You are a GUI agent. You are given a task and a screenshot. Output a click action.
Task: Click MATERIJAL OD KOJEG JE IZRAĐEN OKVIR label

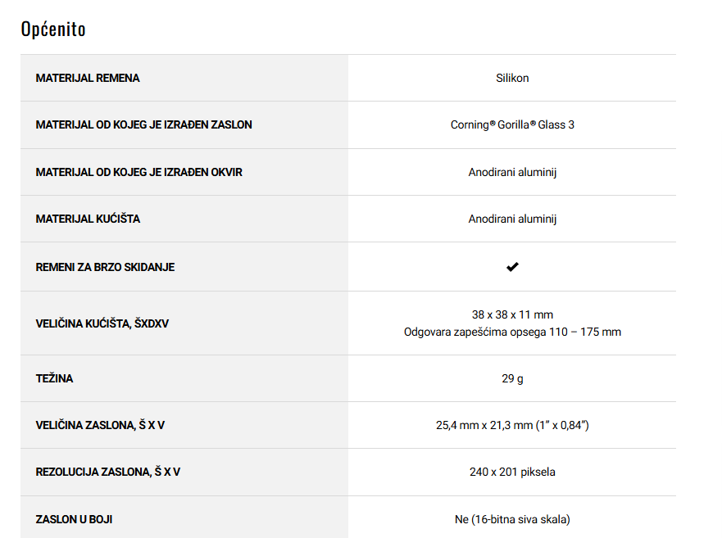tap(138, 172)
